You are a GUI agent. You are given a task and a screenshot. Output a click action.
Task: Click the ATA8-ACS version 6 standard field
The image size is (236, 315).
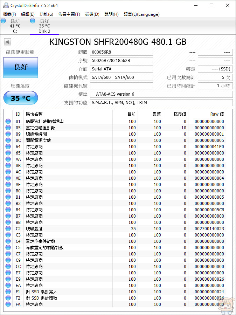click(x=161, y=94)
